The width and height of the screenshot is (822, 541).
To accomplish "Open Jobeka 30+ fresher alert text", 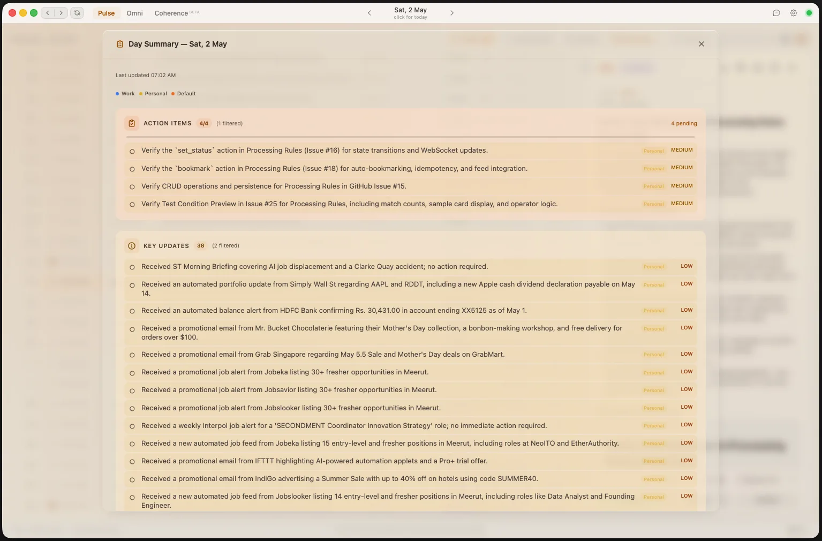I will pyautogui.click(x=285, y=372).
